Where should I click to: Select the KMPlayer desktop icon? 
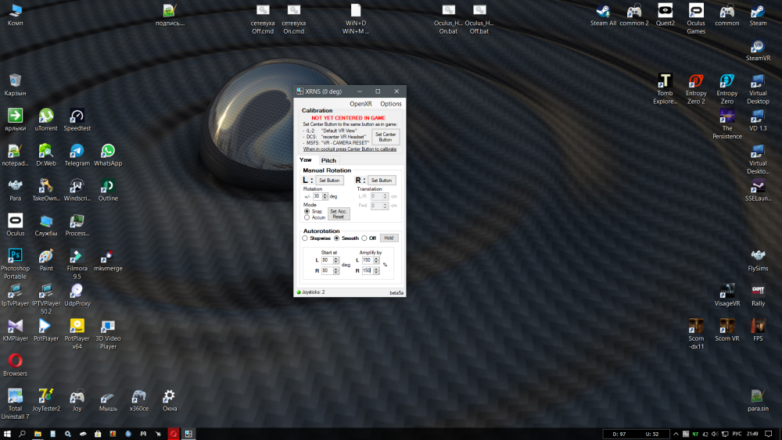click(x=15, y=330)
